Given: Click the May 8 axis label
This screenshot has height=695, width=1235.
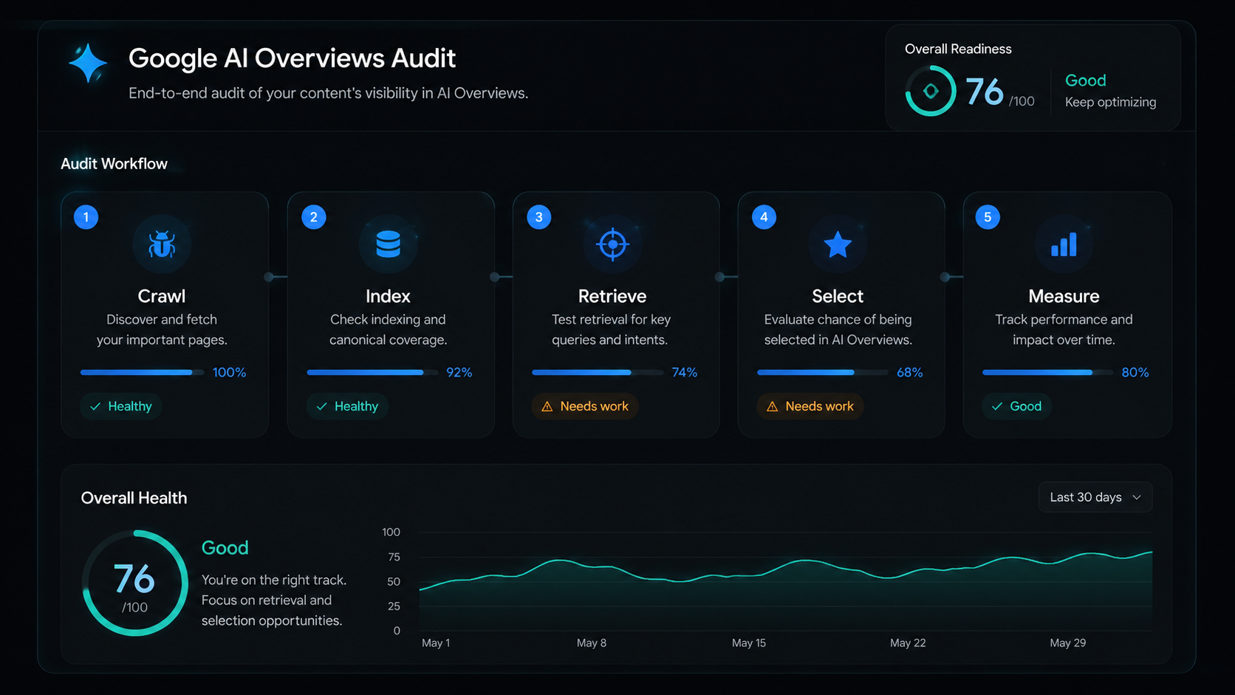Looking at the screenshot, I should point(592,643).
